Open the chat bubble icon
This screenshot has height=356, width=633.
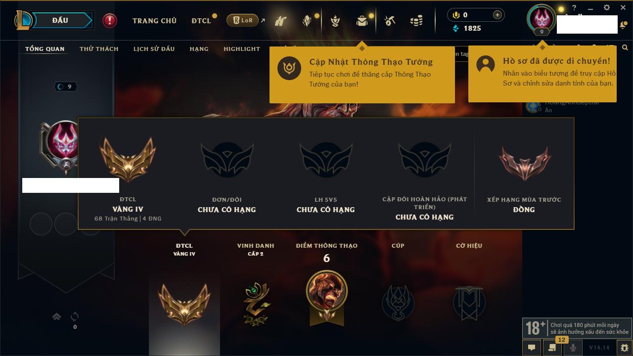point(531,348)
